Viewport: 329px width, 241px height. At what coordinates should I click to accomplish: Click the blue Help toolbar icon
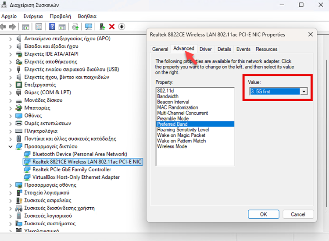click(x=52, y=27)
